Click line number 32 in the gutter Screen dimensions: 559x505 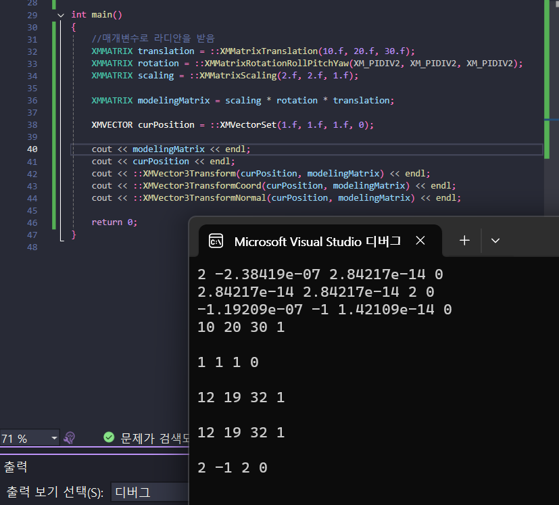pos(32,51)
